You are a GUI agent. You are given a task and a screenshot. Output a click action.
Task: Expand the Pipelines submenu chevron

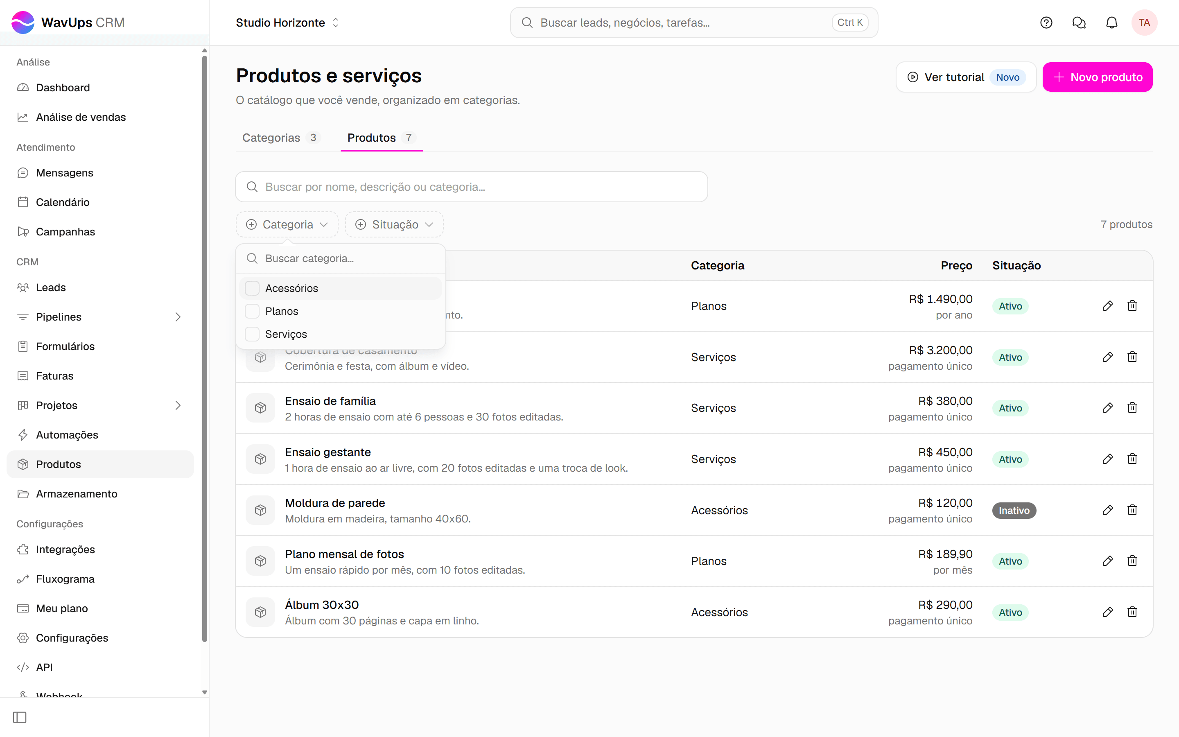pos(178,317)
